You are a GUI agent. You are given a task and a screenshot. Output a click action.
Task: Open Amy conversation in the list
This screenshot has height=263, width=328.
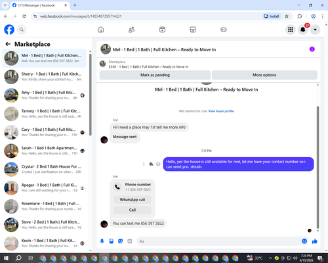coord(44,95)
